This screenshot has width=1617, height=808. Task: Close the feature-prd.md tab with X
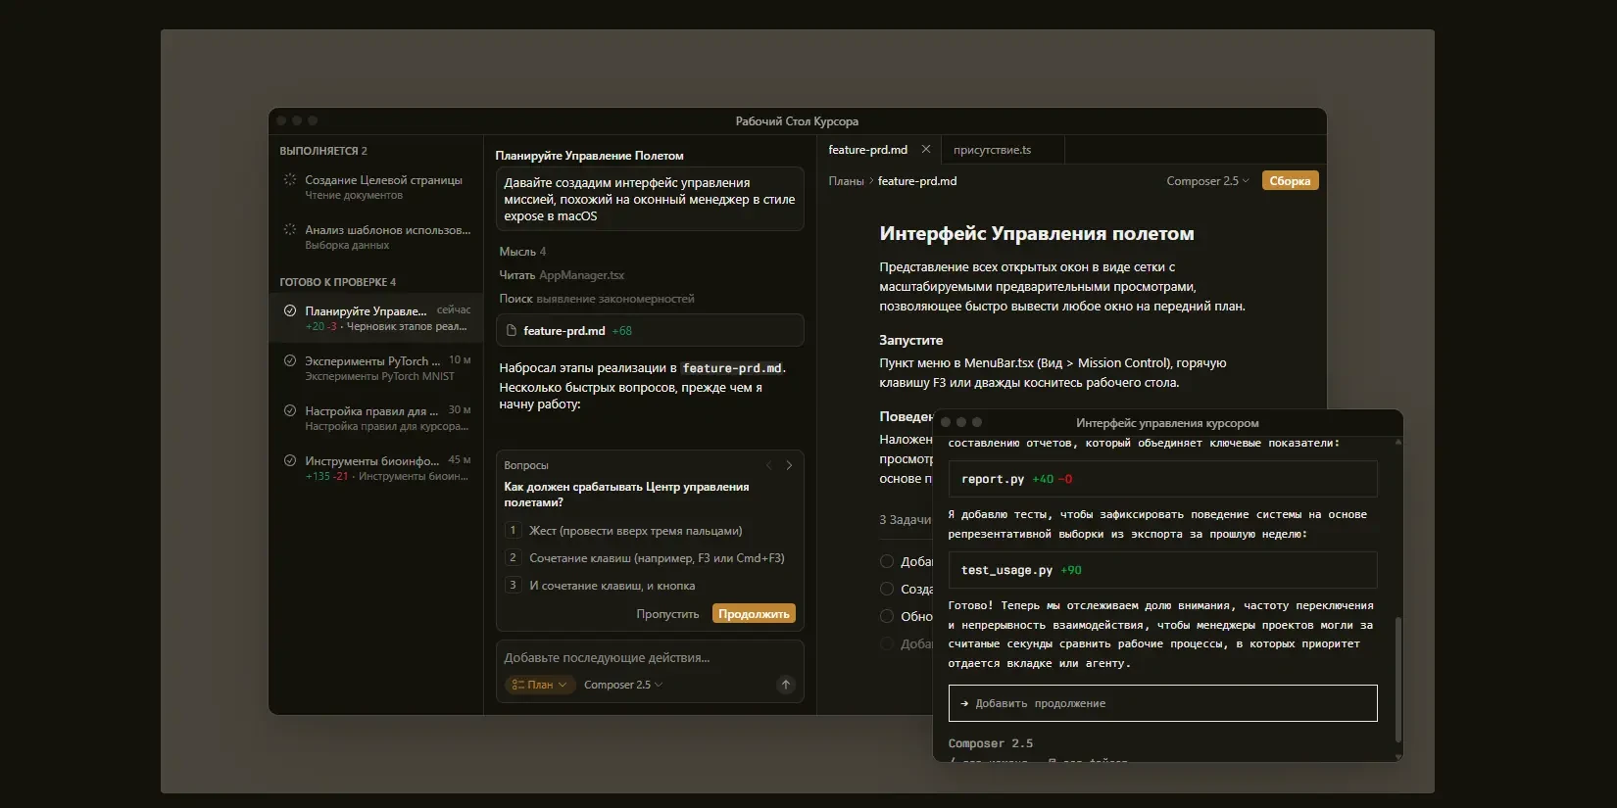(x=926, y=149)
